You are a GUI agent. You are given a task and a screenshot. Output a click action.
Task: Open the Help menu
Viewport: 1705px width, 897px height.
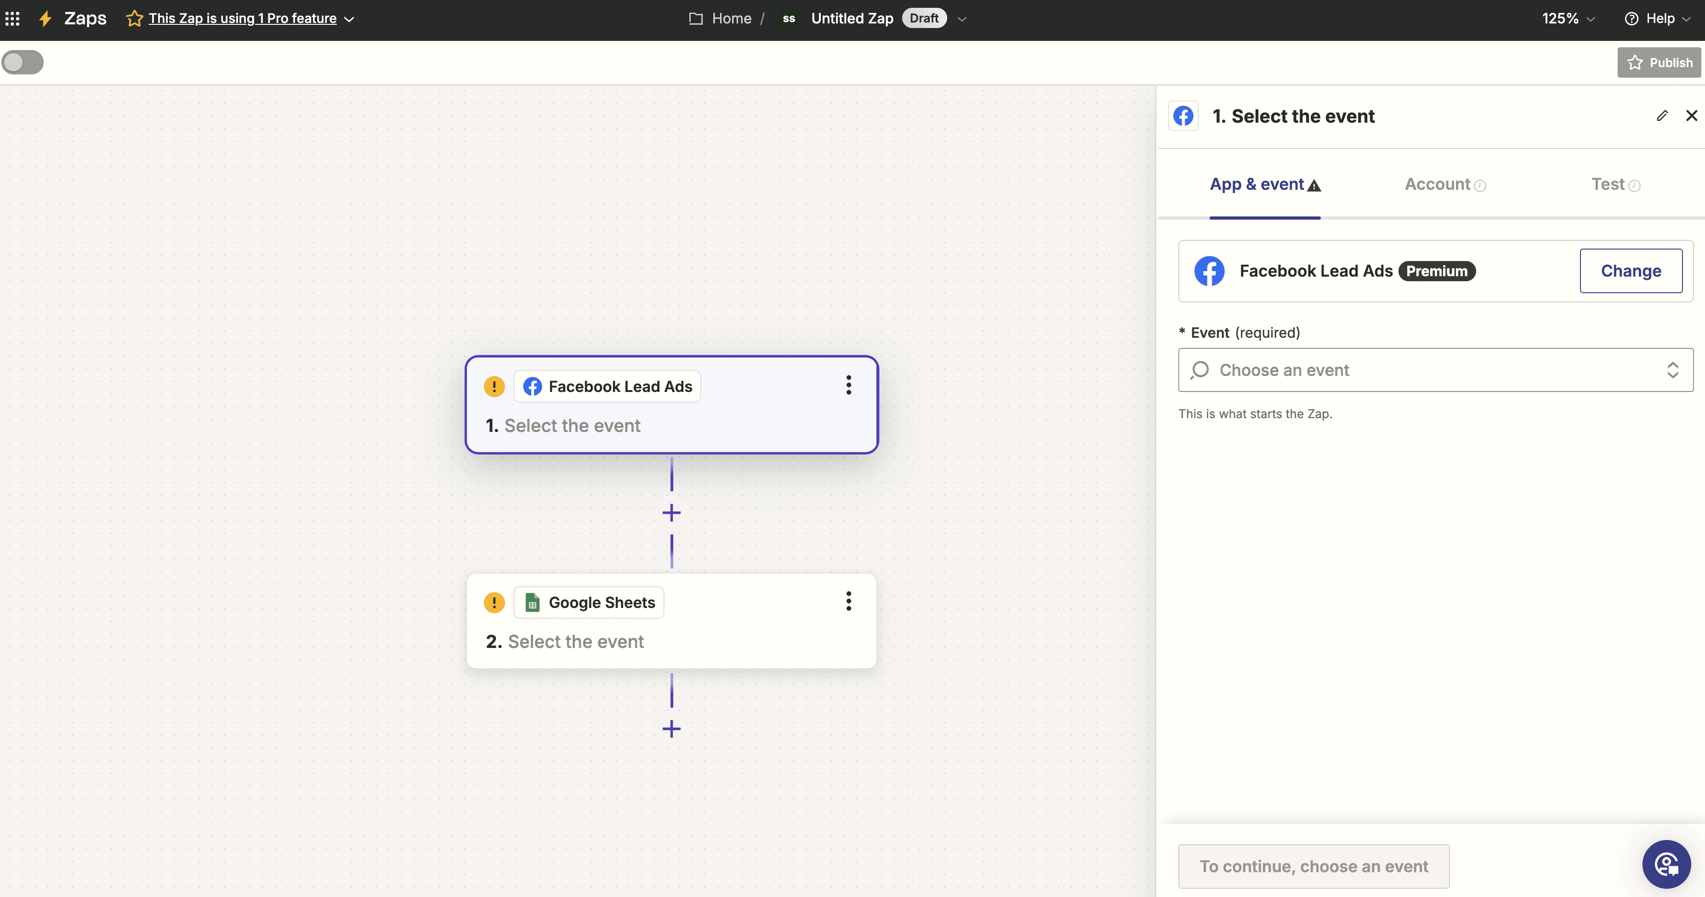click(x=1659, y=18)
